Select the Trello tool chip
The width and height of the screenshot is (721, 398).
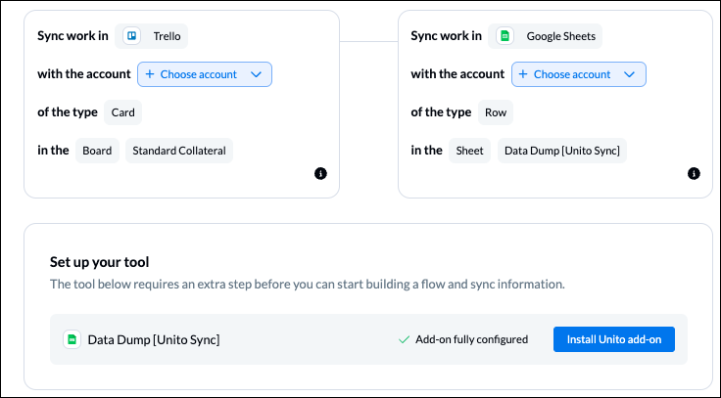(x=151, y=36)
